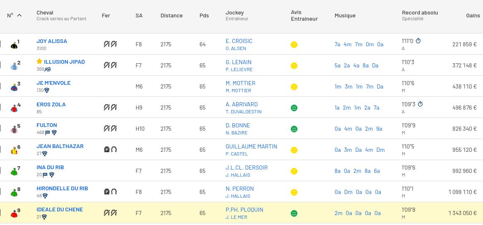Click the yellow face for JE M'ENVOLE
483x225 pixels.
[x=294, y=87]
